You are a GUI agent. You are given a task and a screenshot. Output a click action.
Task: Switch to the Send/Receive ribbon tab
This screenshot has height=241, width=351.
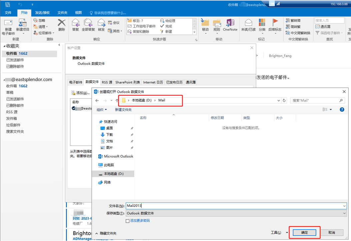tap(42, 13)
